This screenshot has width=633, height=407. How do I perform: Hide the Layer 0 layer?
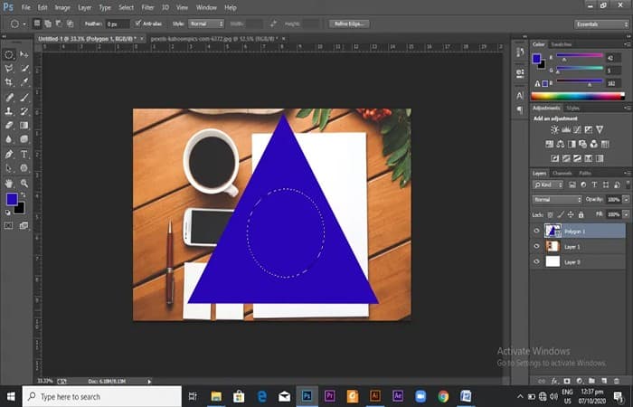tap(536, 262)
